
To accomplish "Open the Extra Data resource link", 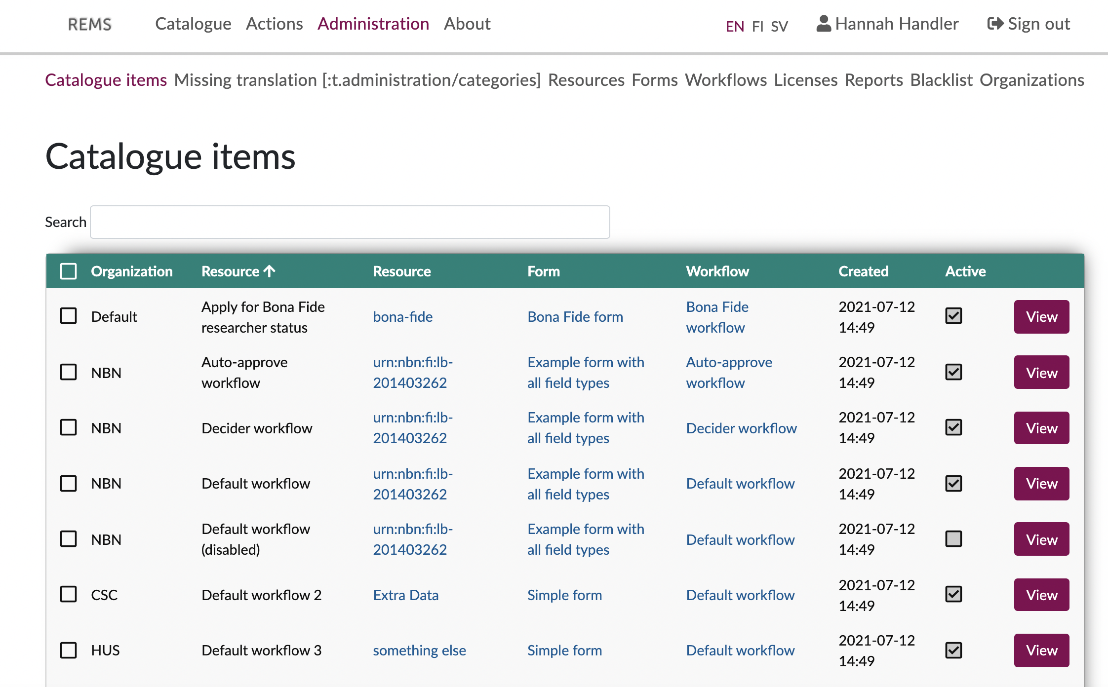I will tap(406, 595).
